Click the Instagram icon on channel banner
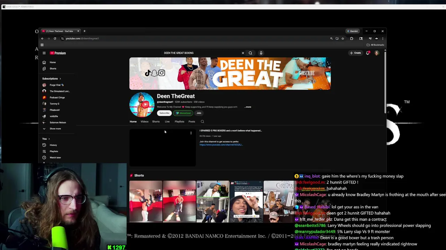This screenshot has width=446, height=250. pyautogui.click(x=162, y=73)
